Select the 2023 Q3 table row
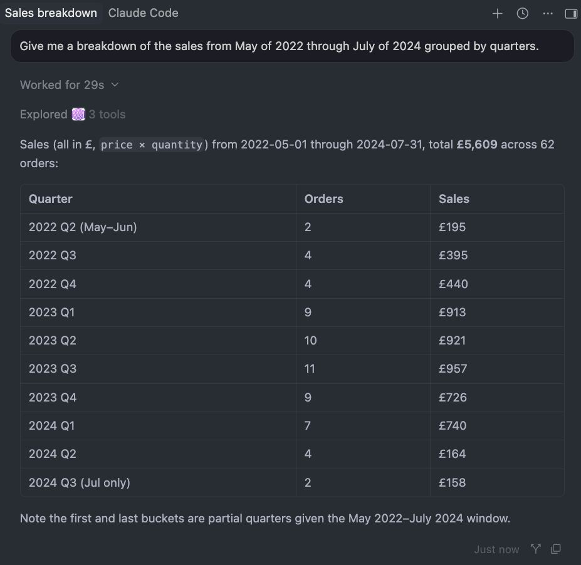This screenshot has width=581, height=565. [292, 369]
